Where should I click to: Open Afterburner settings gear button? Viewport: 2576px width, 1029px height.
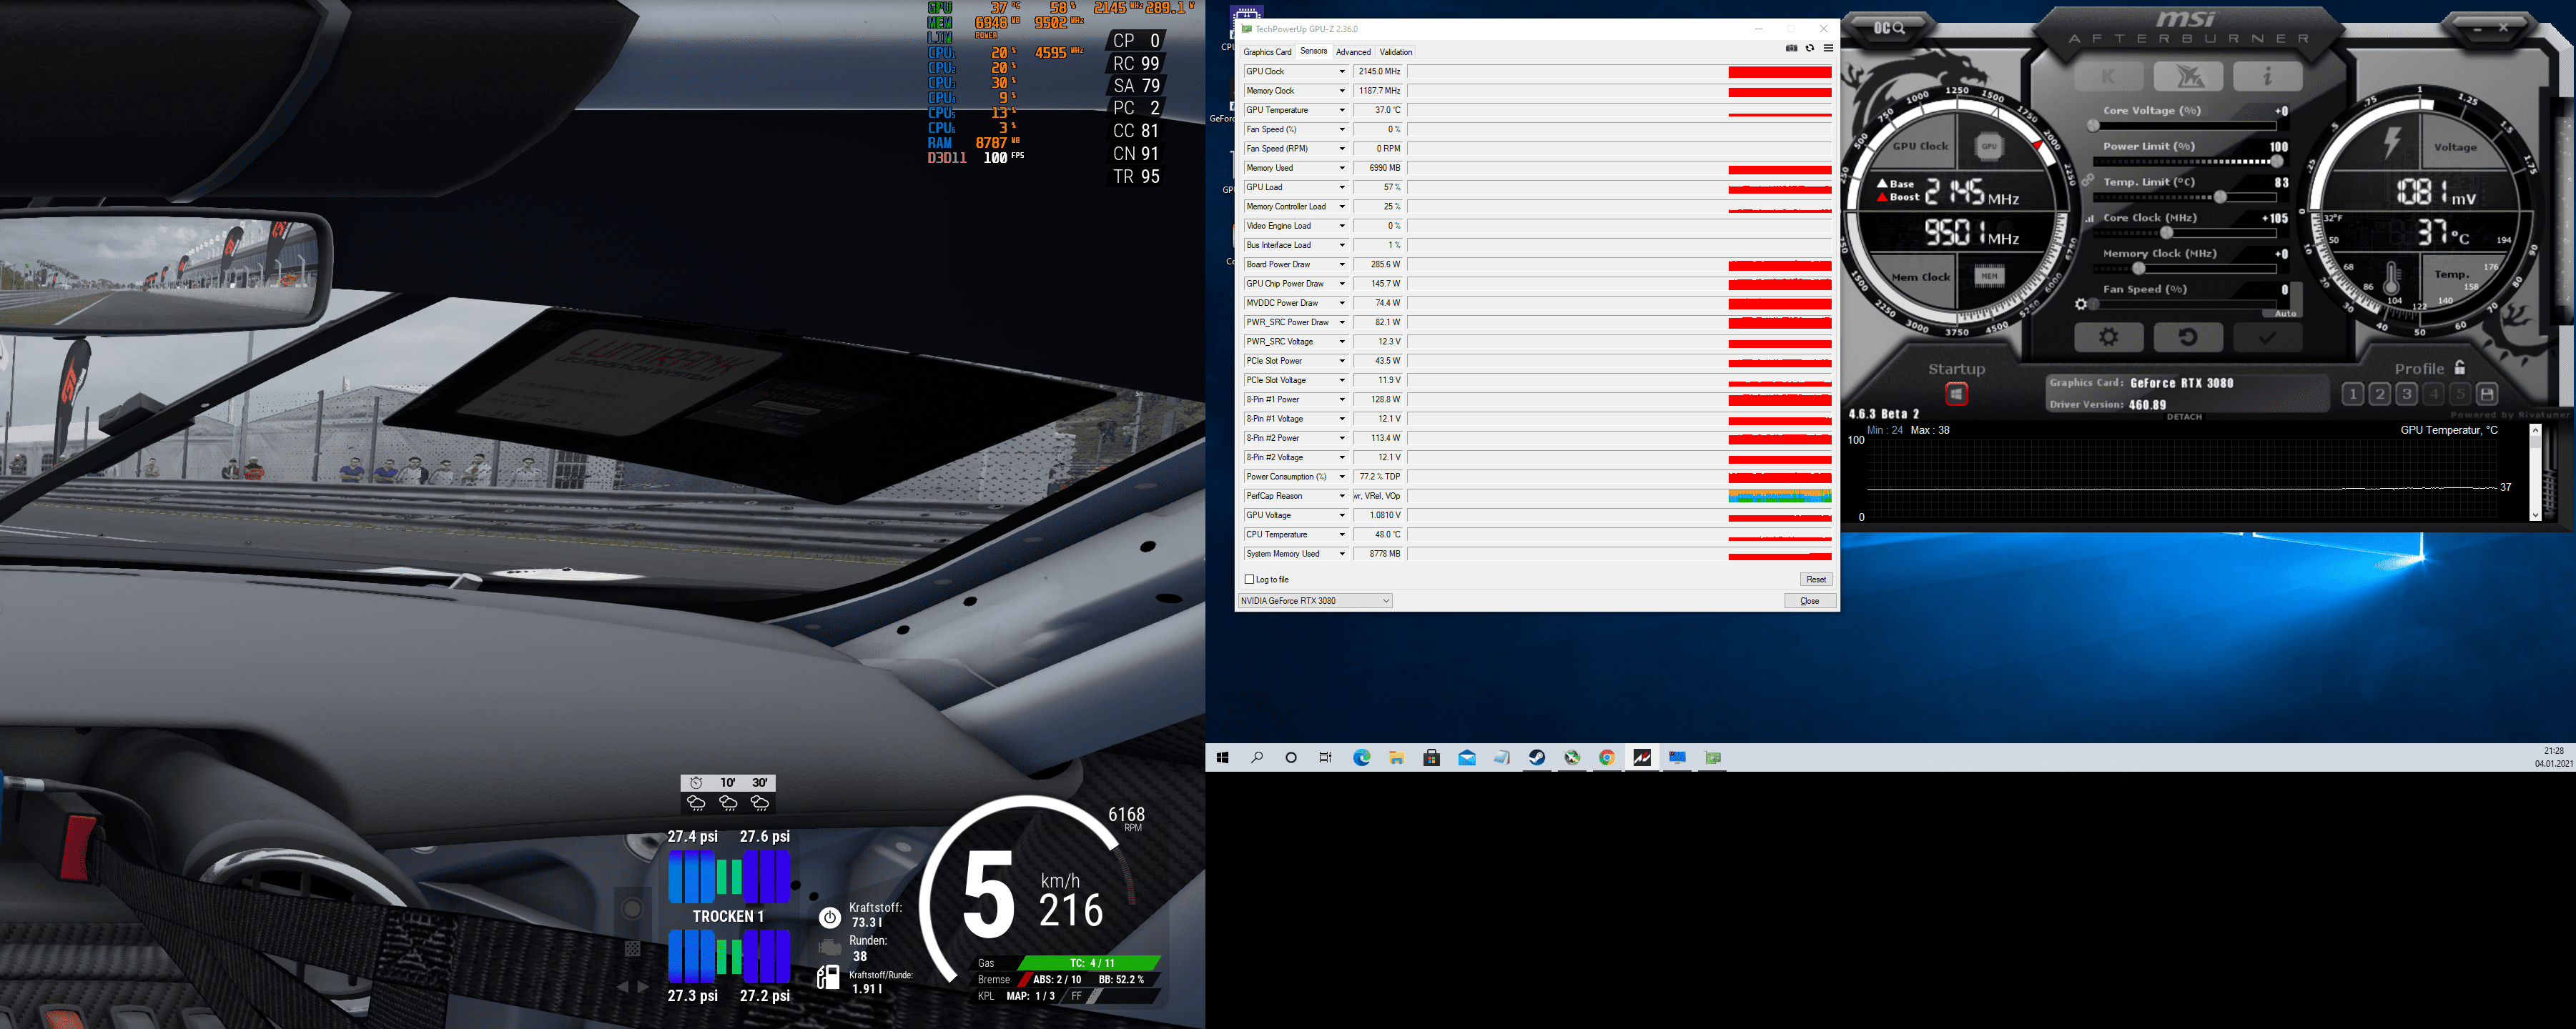pyautogui.click(x=2108, y=337)
